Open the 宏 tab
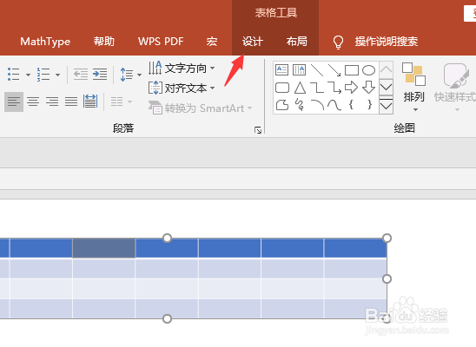 pos(212,42)
